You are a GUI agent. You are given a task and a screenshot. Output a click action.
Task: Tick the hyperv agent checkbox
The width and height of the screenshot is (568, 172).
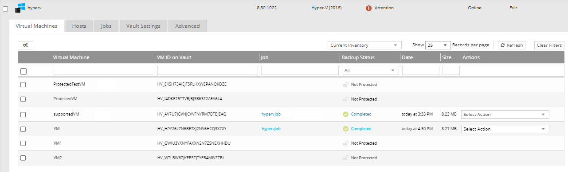pyautogui.click(x=5, y=8)
